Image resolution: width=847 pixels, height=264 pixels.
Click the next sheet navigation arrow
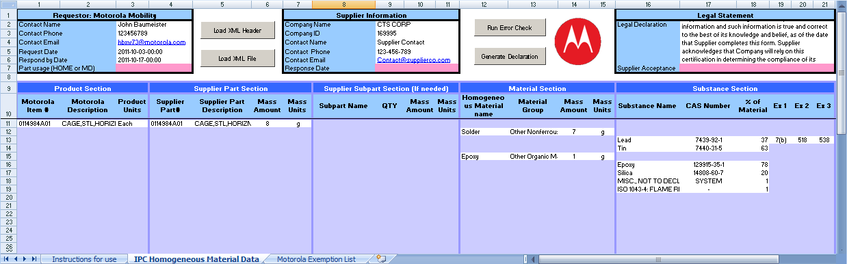(25, 259)
